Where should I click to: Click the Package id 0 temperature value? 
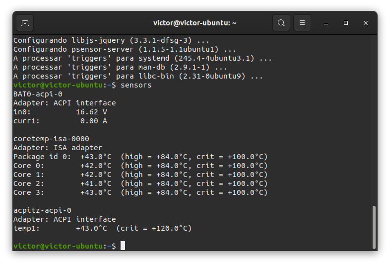coord(96,157)
